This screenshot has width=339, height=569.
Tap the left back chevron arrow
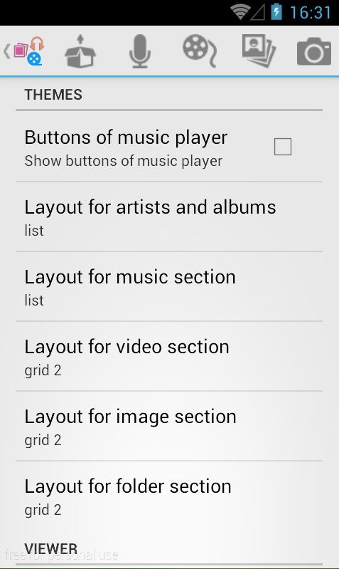pos(6,51)
